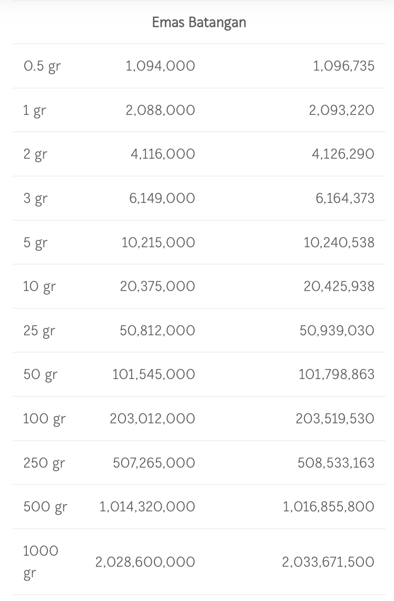Viewport: 394px width, 601px height.
Task: Click the 10 gr row label
Action: click(39, 287)
